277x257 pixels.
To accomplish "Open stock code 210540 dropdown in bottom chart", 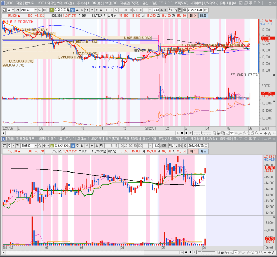I will click(36, 146).
